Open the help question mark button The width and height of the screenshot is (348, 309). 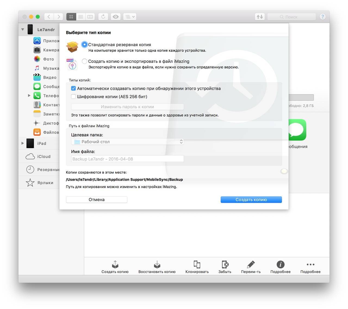click(322, 17)
